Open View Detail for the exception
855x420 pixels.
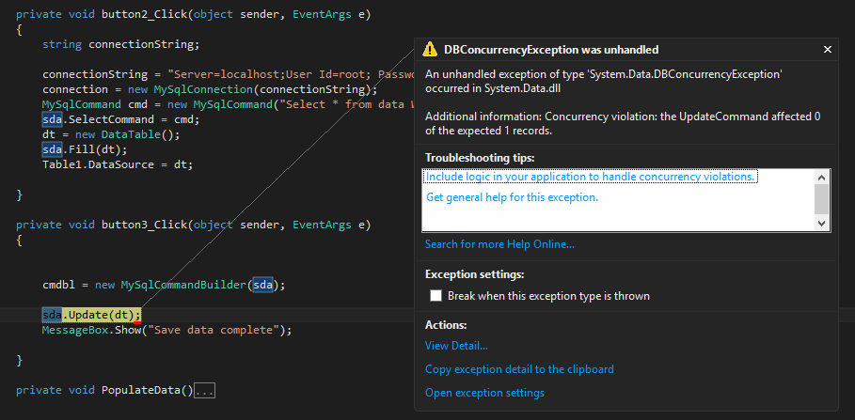[456, 346]
